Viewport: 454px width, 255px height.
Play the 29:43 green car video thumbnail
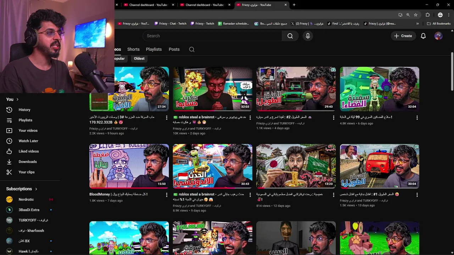(x=296, y=89)
